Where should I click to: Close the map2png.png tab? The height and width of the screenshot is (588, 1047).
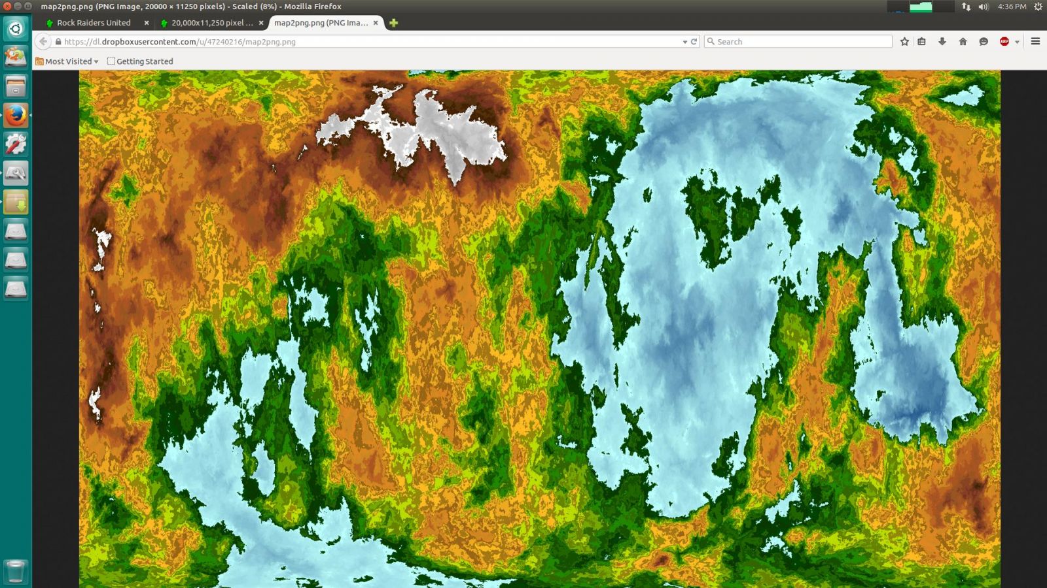pyautogui.click(x=376, y=23)
